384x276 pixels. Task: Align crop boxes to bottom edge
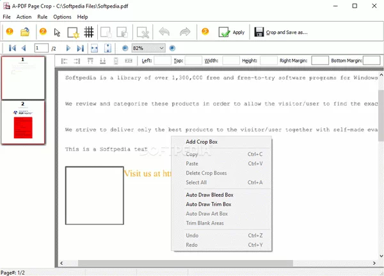pyautogui.click(x=103, y=61)
